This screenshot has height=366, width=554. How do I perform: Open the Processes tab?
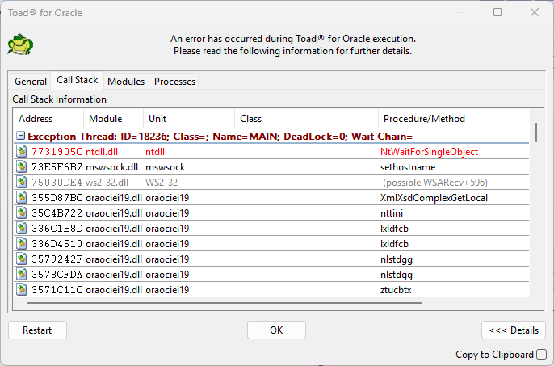174,82
